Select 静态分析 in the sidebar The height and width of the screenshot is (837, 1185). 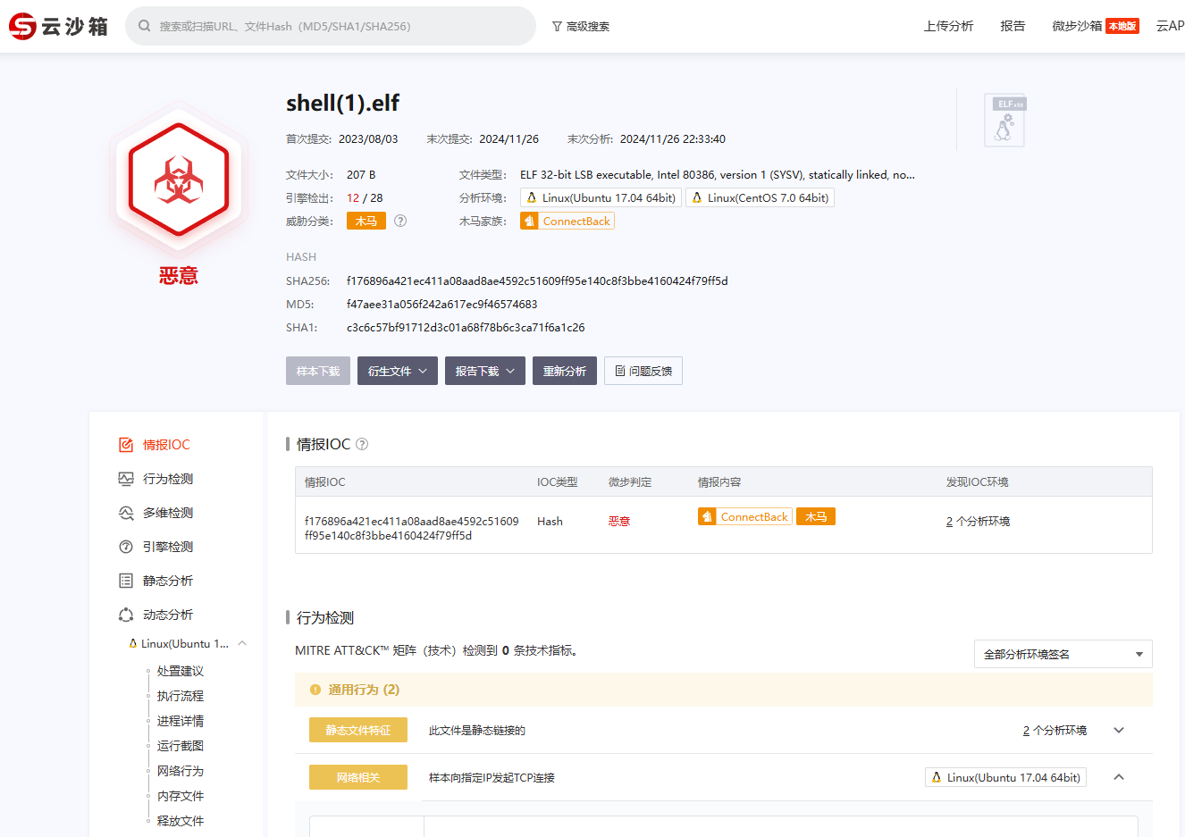(x=167, y=581)
